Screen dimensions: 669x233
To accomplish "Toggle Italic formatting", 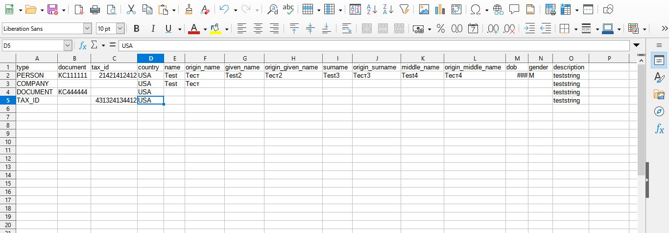I will [x=153, y=29].
